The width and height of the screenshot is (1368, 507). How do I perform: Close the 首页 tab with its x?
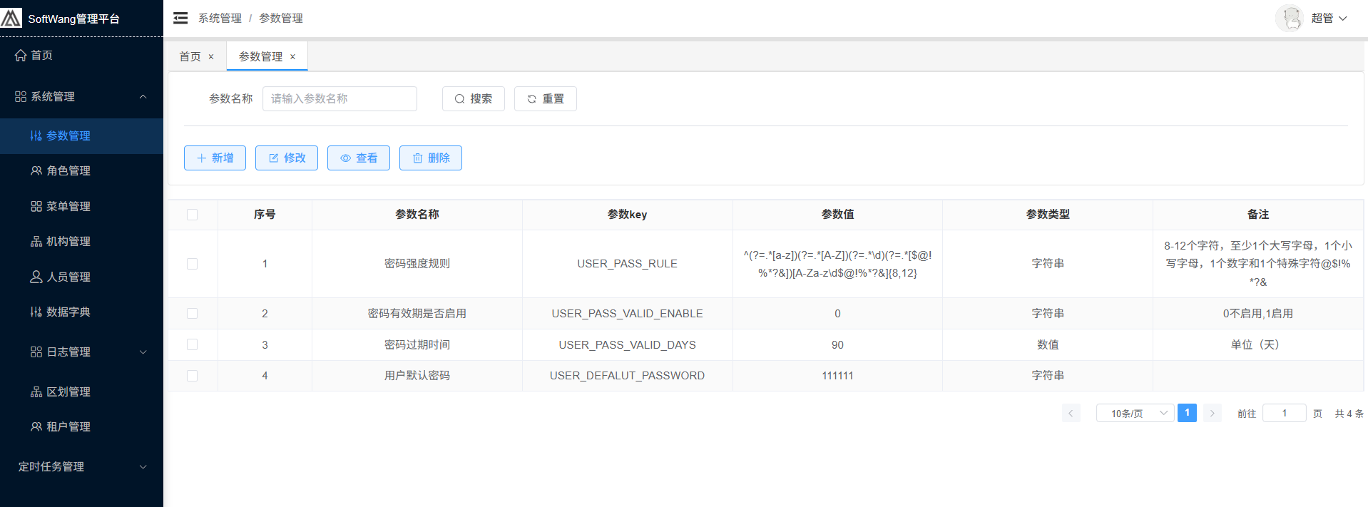point(211,57)
